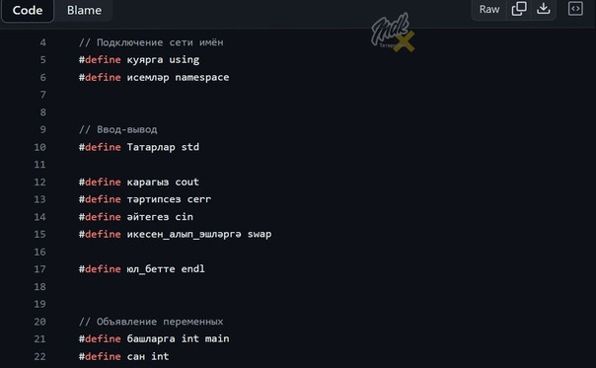Click the 'namespace' token on line 6
596x368 pixels.
tap(202, 78)
